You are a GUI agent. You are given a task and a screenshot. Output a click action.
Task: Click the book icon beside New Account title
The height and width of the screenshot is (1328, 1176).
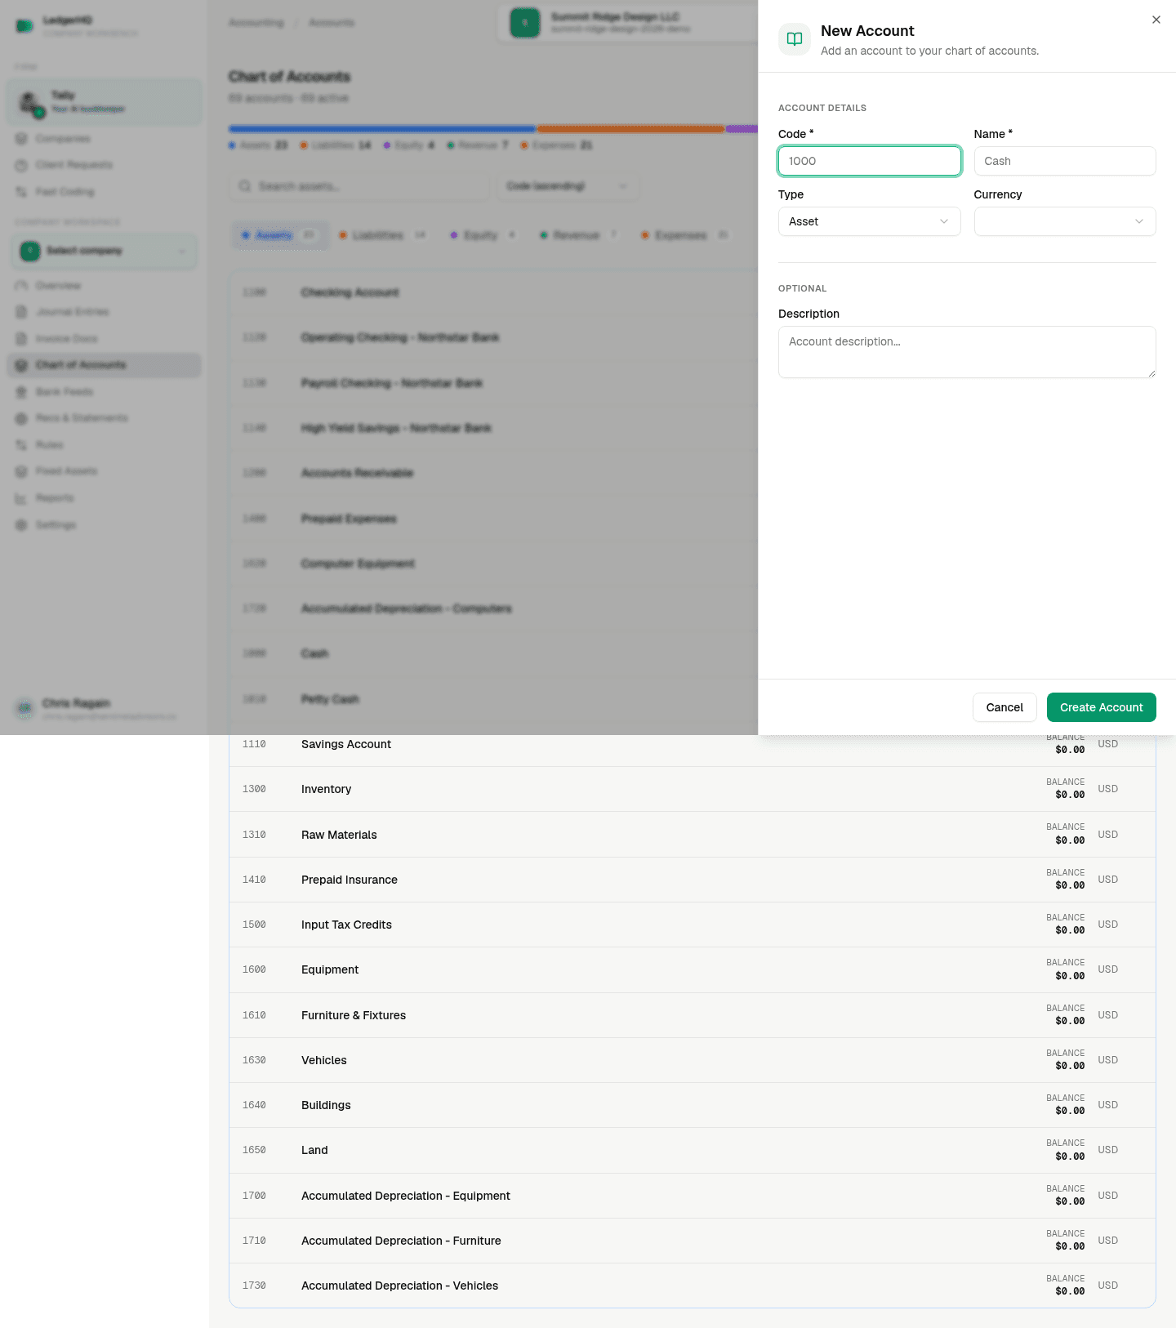794,39
